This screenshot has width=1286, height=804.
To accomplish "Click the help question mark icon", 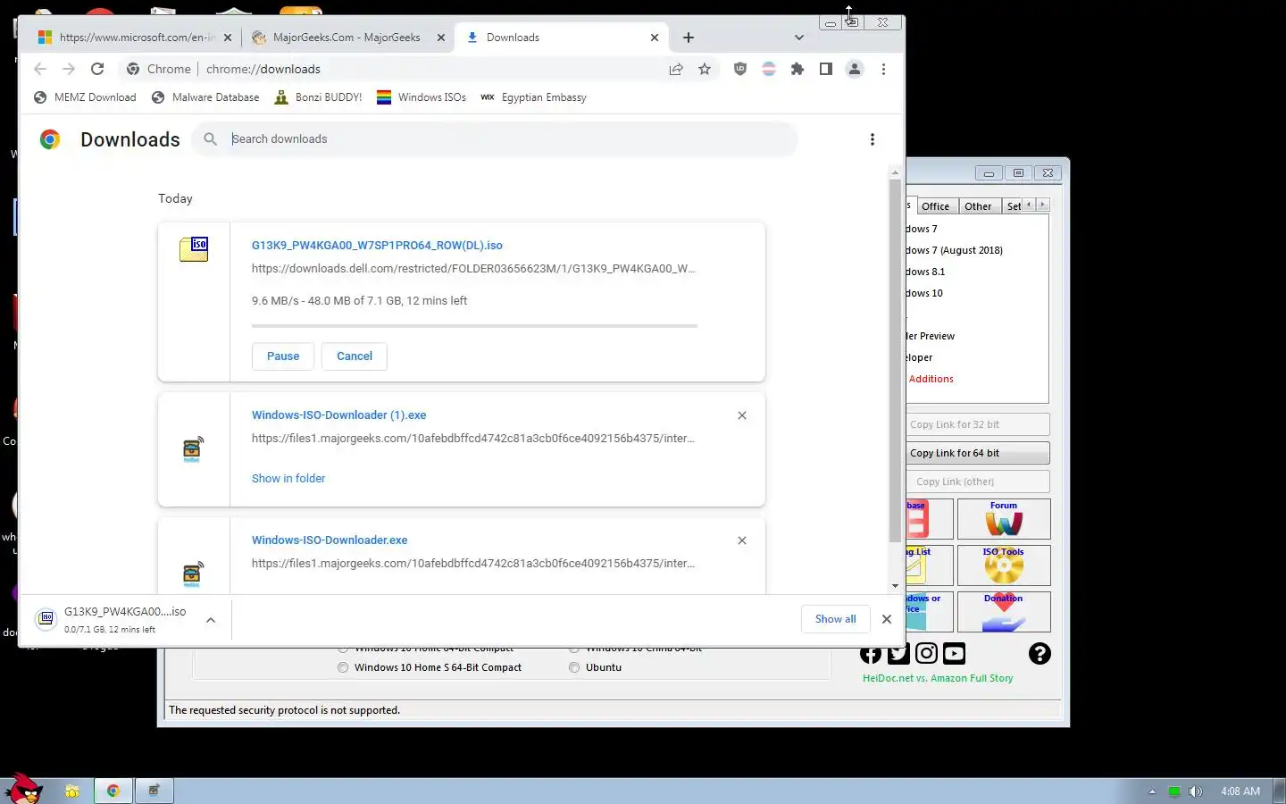I will point(1040,654).
